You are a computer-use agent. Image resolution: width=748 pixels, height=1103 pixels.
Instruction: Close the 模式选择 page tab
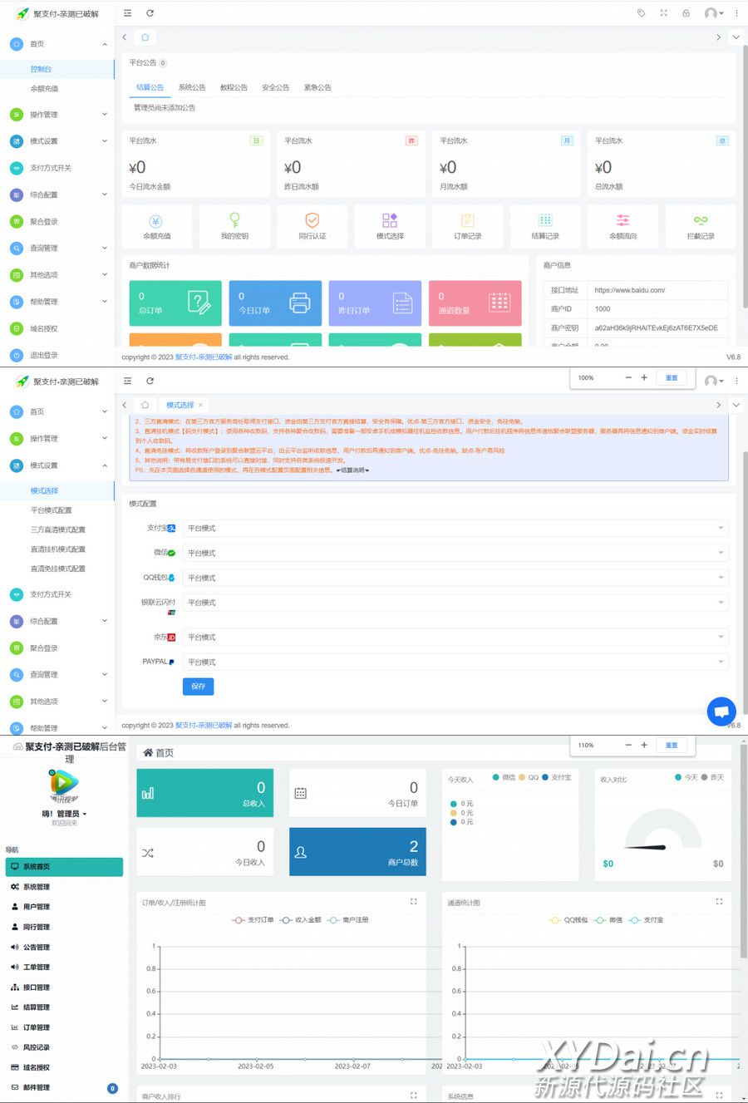(x=200, y=406)
